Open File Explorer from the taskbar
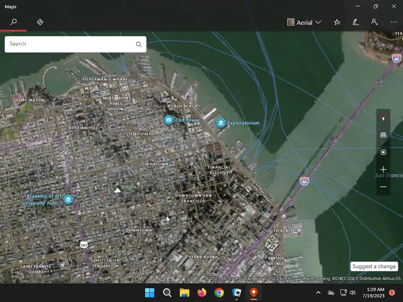This screenshot has width=403, height=302. click(x=184, y=293)
